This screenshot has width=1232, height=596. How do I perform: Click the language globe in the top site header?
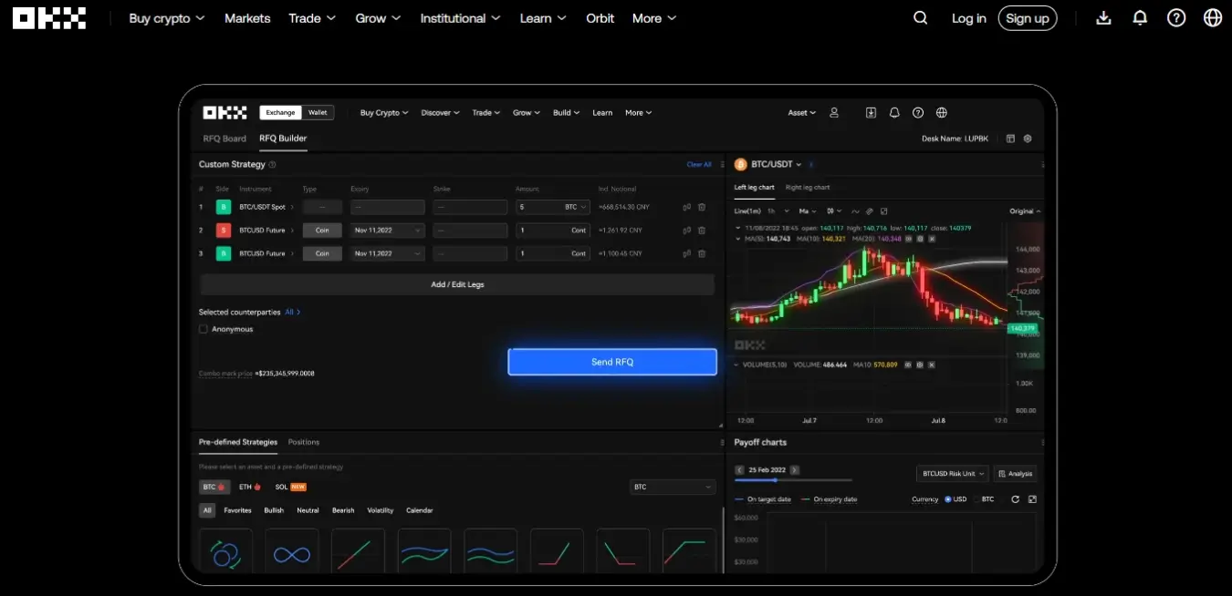(1213, 18)
